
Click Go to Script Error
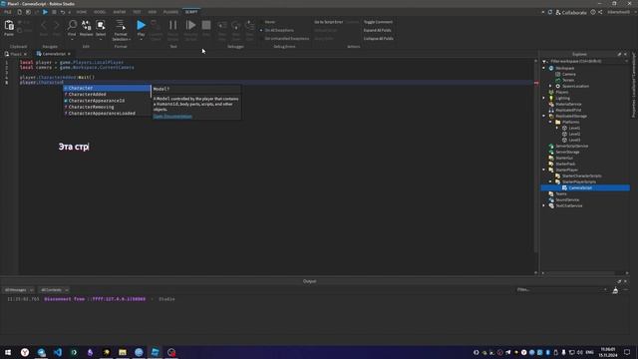point(328,22)
